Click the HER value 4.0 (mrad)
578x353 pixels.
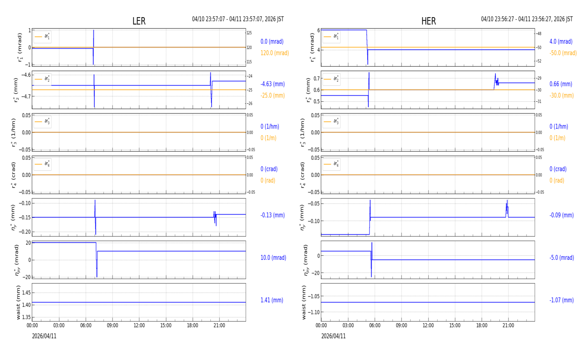click(x=561, y=42)
